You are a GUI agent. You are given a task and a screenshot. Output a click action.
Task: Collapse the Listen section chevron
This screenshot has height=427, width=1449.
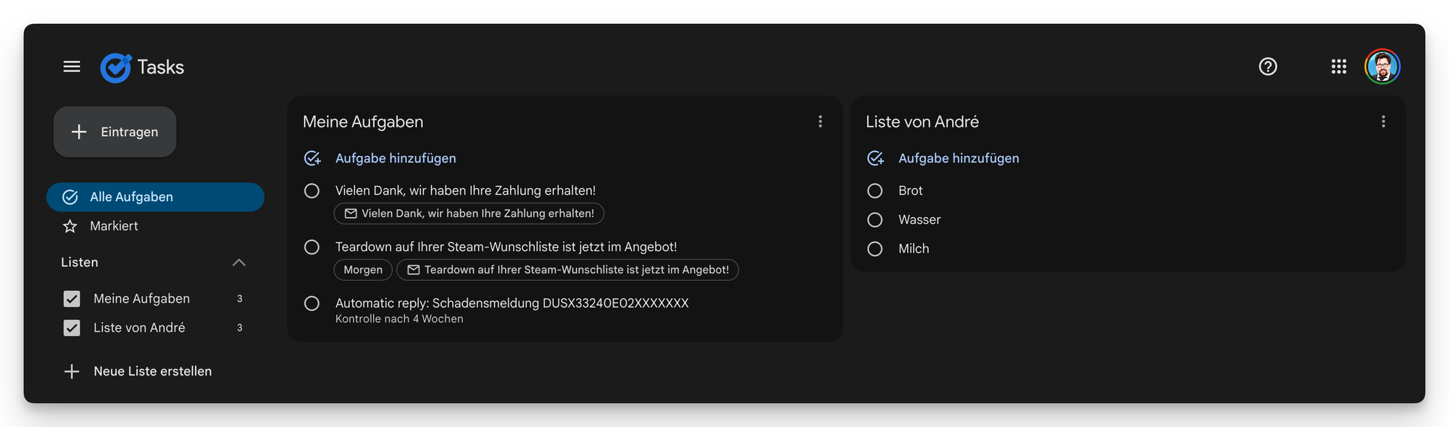point(239,262)
